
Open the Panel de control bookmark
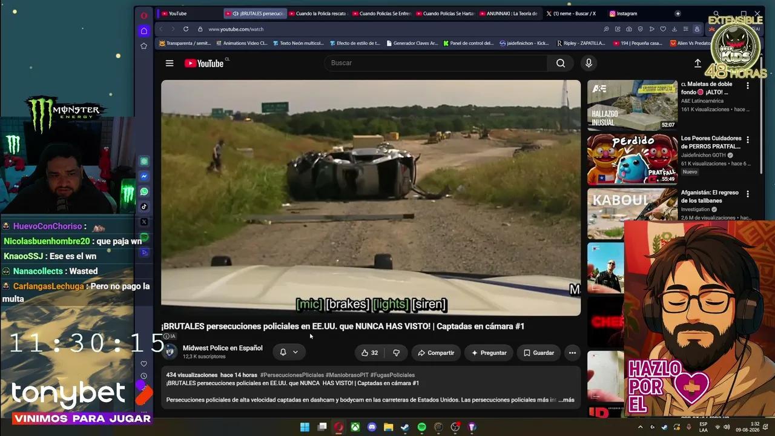coord(469,44)
